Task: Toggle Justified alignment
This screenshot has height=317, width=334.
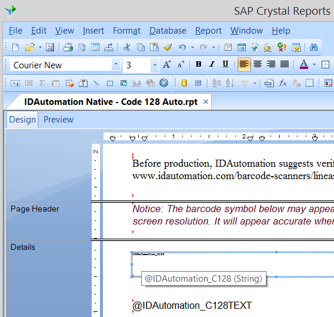Action: coord(285,64)
